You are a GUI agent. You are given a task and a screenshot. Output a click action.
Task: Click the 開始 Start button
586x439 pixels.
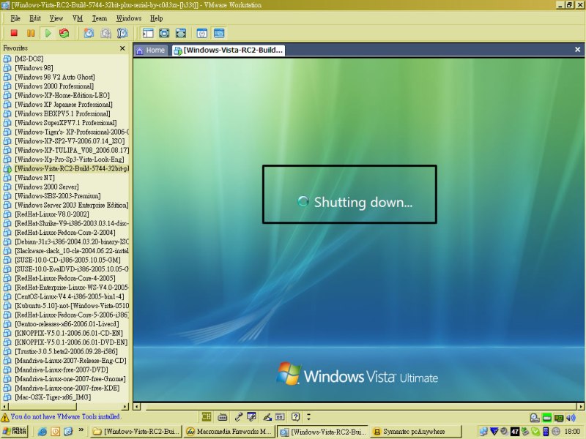(x=14, y=432)
